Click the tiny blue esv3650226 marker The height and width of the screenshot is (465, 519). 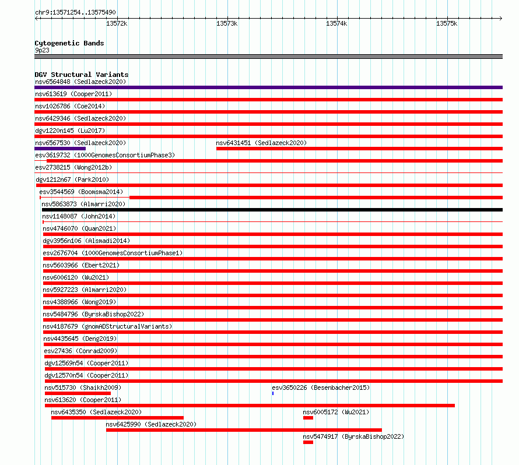[273, 393]
